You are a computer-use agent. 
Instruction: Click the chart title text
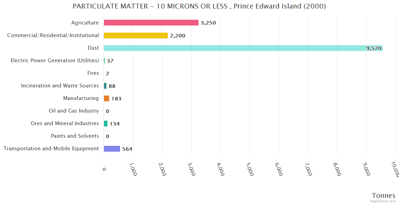199,6
